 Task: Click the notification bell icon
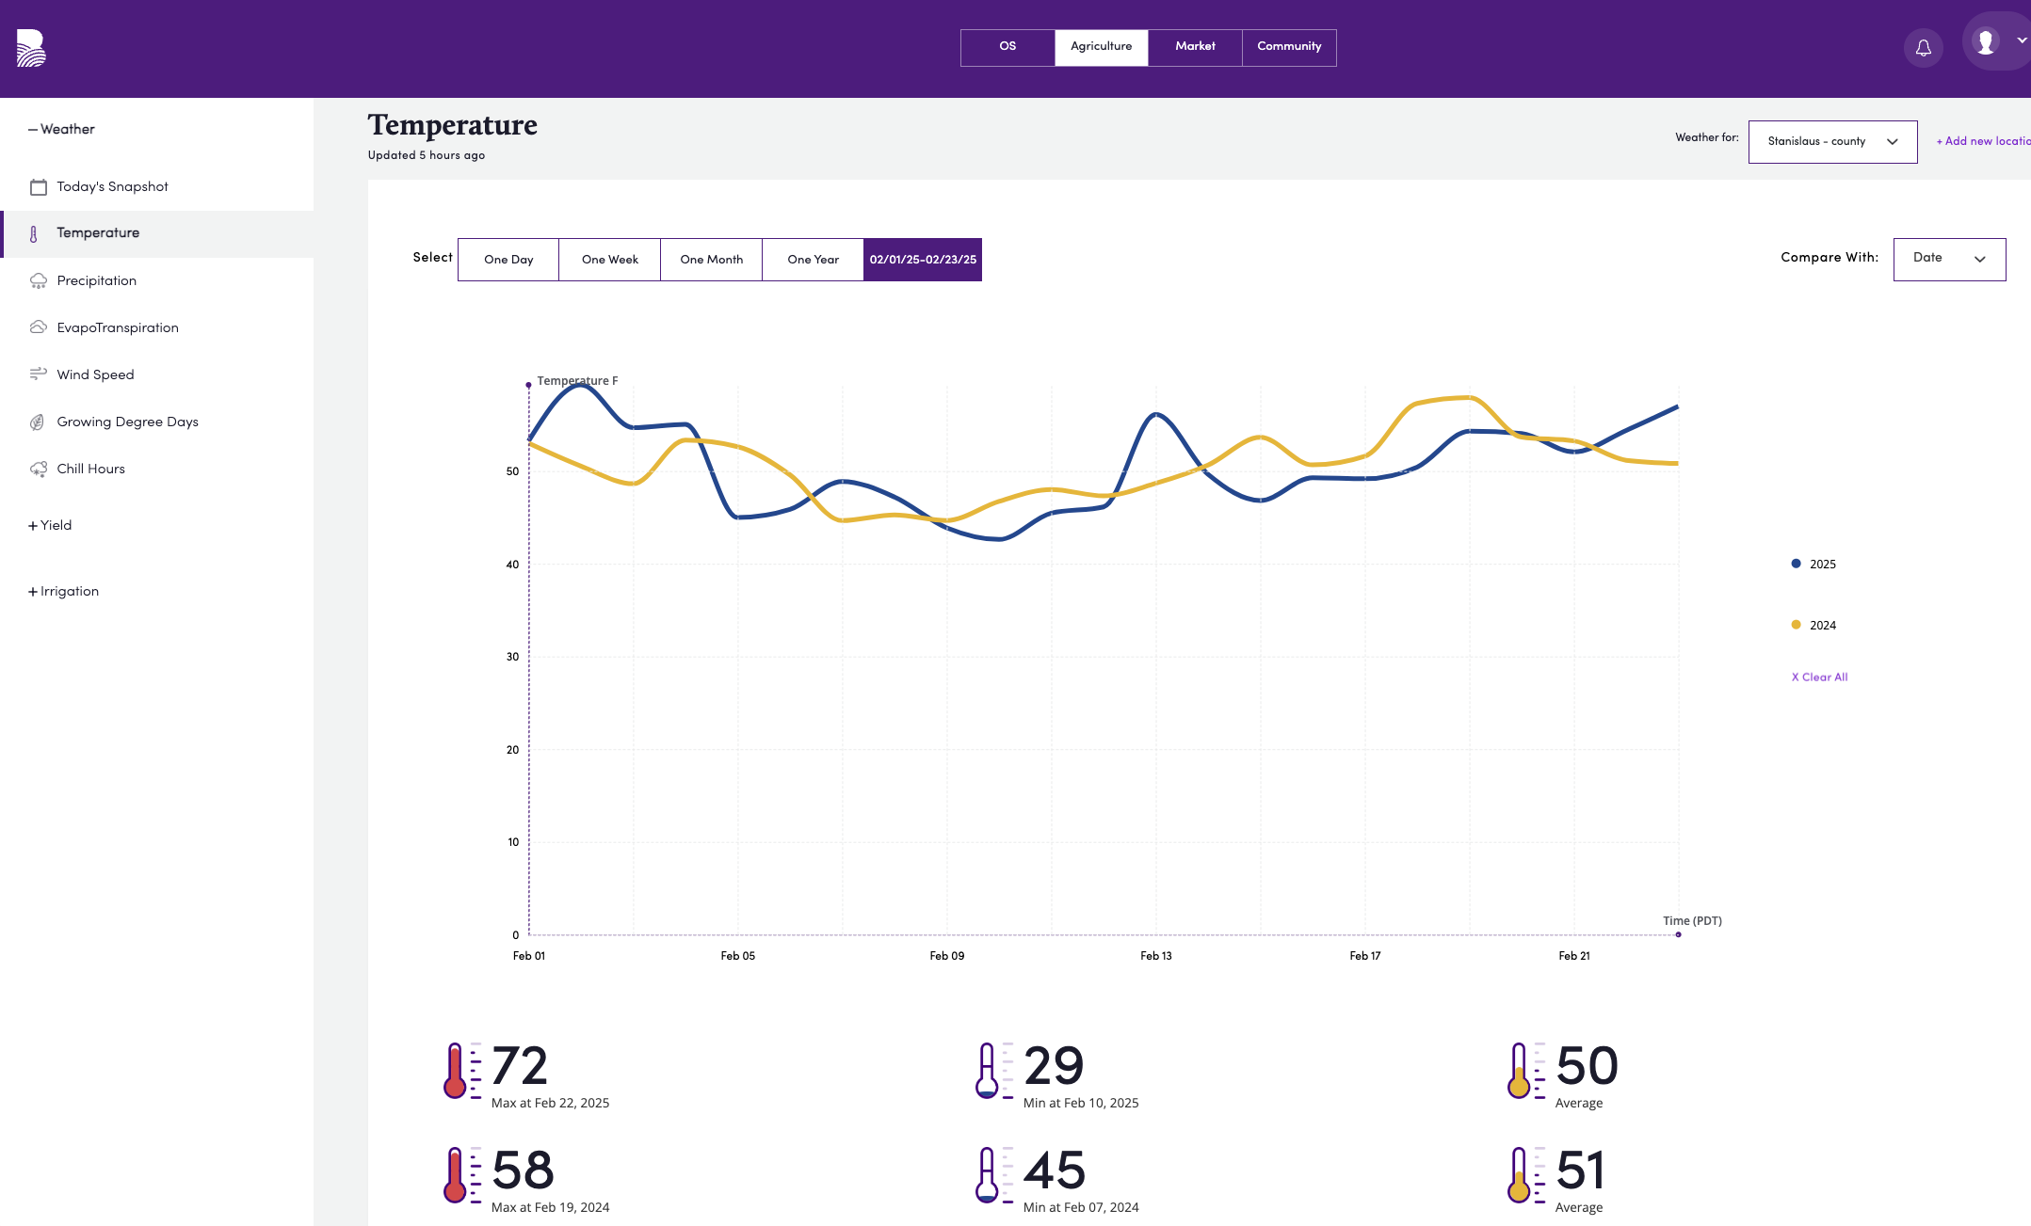coord(1922,46)
